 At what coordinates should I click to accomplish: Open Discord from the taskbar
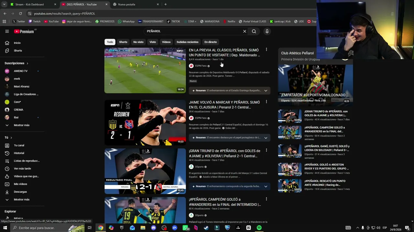154,228
